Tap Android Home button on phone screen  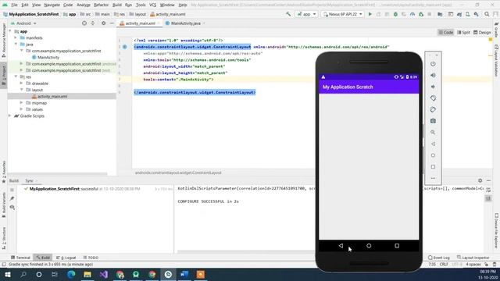(x=369, y=246)
